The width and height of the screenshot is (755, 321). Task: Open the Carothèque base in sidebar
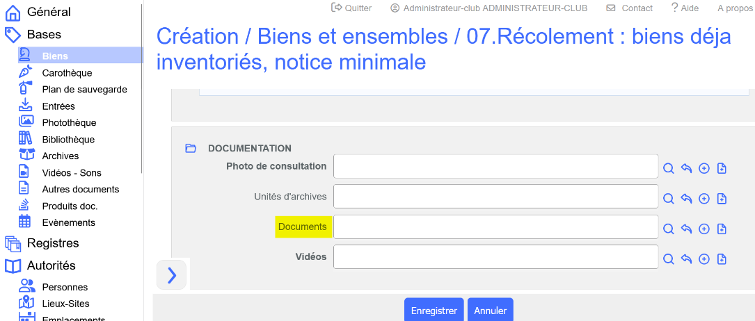[67, 73]
